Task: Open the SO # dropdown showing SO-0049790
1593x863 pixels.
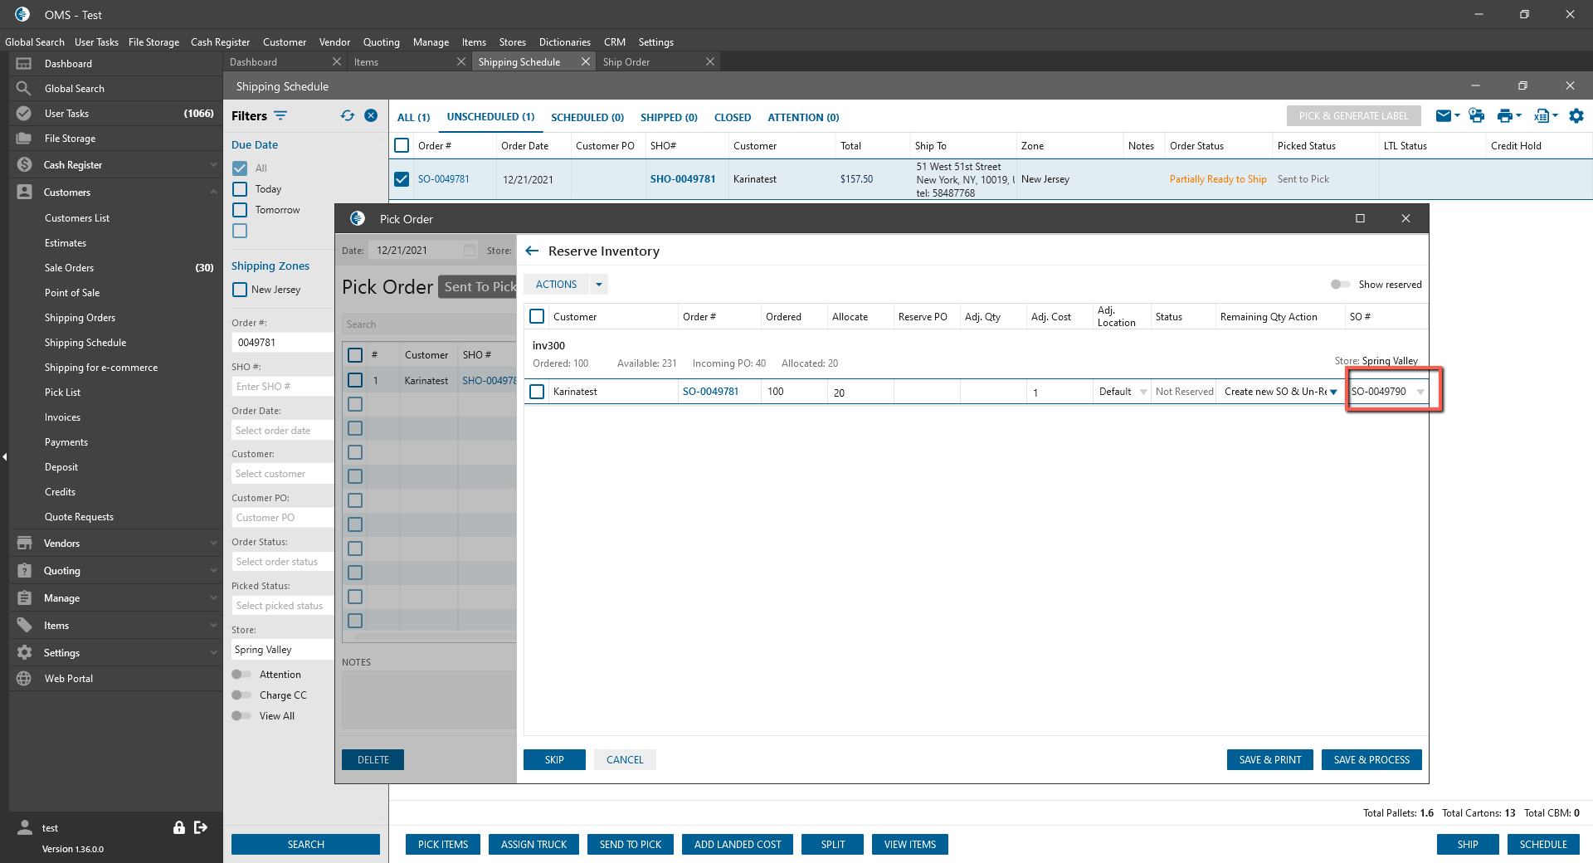Action: click(1420, 392)
